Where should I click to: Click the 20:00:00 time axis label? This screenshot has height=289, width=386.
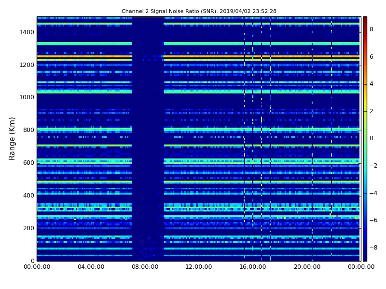click(x=307, y=267)
